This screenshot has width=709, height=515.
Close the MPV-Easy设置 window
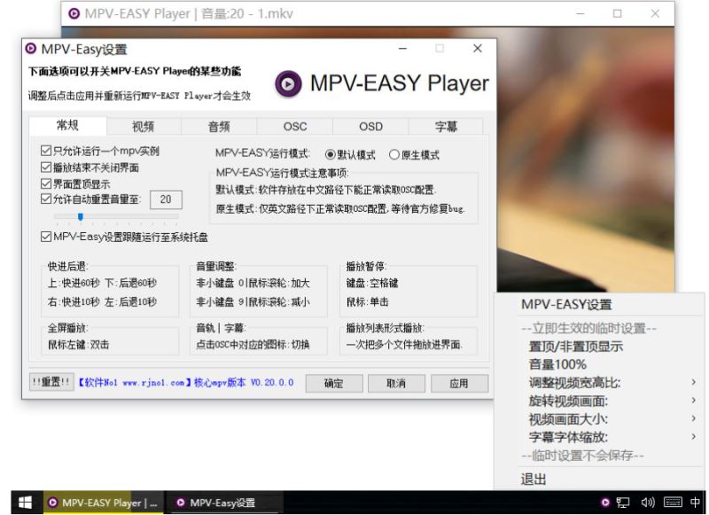(478, 49)
